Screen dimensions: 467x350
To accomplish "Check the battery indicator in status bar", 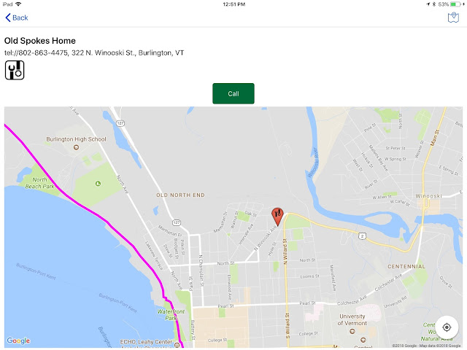I will coord(455,4).
